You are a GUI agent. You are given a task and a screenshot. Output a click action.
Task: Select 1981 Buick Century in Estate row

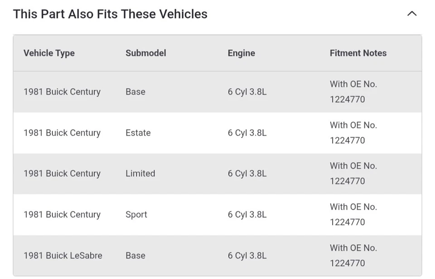(62, 133)
